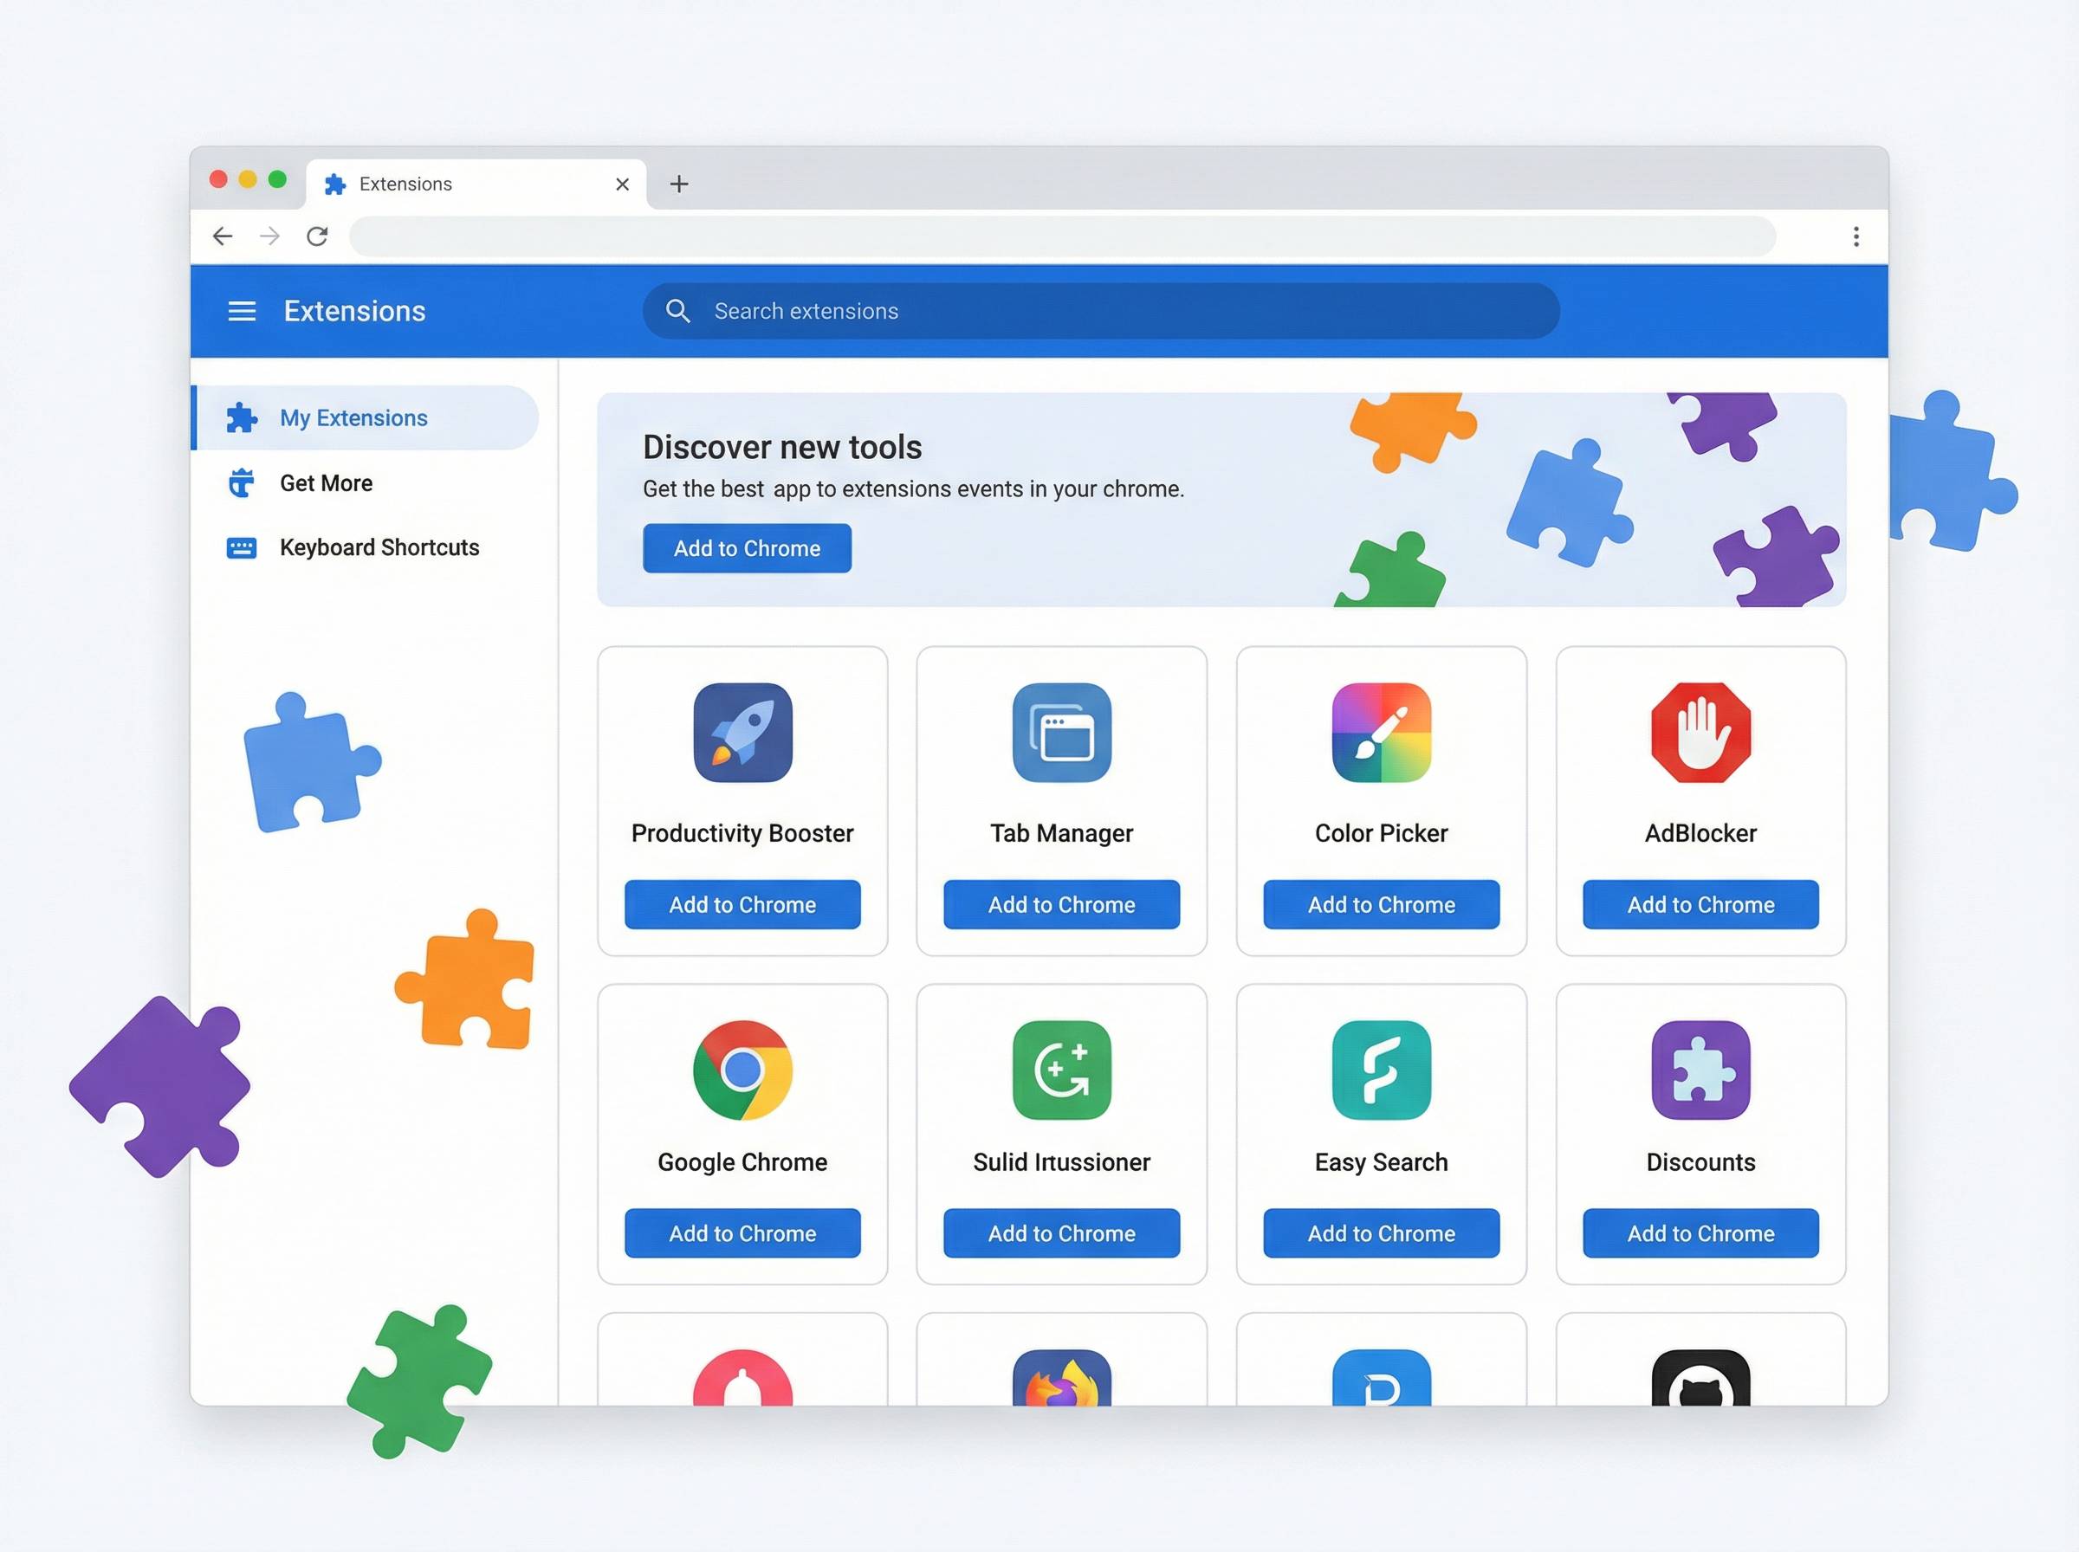Click the AdBlocker stop-hand icon
The width and height of the screenshot is (2079, 1552).
click(x=1700, y=733)
